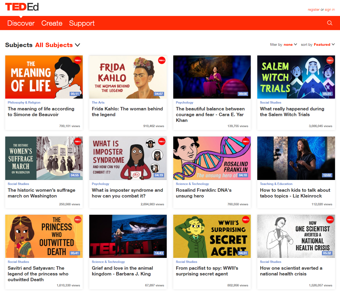The height and width of the screenshot is (294, 340).
Task: Open the Salem Witch Trials thumbnail
Action: pos(296,77)
